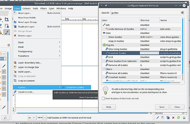Open the zoom percentage dropdown arrow
The image size is (190, 124).
pyautogui.click(x=45, y=117)
